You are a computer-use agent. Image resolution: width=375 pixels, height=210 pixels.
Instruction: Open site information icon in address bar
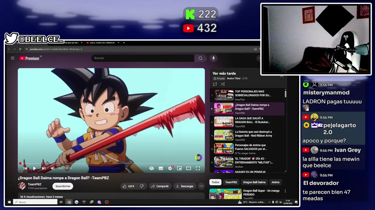coord(26,49)
